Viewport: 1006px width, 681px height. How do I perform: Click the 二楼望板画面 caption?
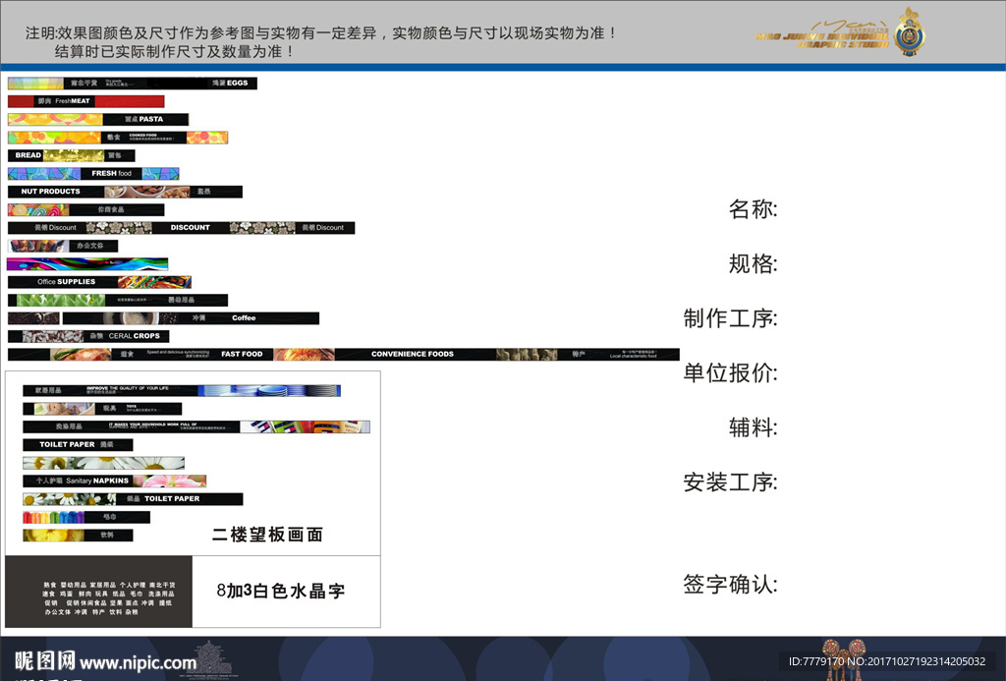(267, 535)
